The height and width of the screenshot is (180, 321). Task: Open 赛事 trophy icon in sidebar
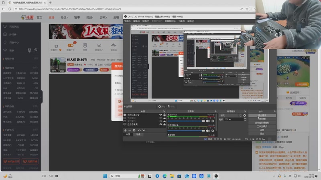pos(5,50)
